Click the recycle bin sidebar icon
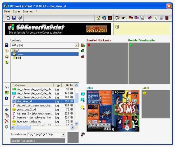This screenshot has width=175, height=147. tap(7, 127)
